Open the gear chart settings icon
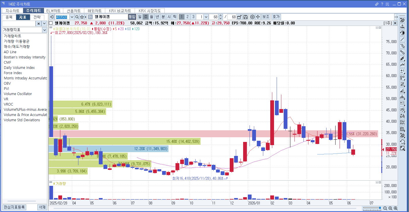 252,17
